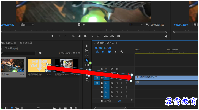Create a New Bin in project panel
The image size is (199, 110).
coord(65,108)
